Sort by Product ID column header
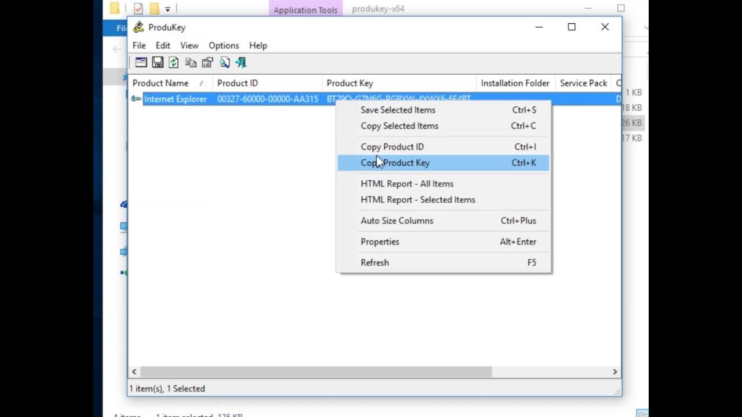Screen dimensions: 742x417 point(267,83)
